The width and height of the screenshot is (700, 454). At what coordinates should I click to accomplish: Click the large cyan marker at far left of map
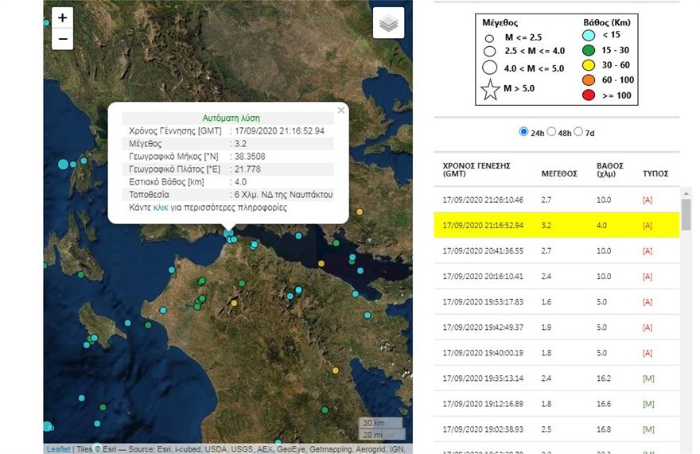[64, 165]
